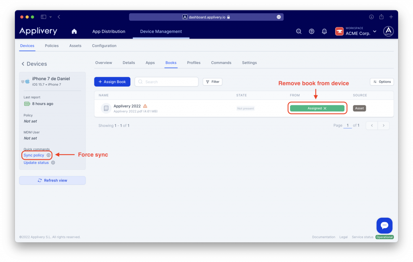Viewport: 413px width, 262px height.
Task: Open the live chat bubble
Action: coord(384,225)
